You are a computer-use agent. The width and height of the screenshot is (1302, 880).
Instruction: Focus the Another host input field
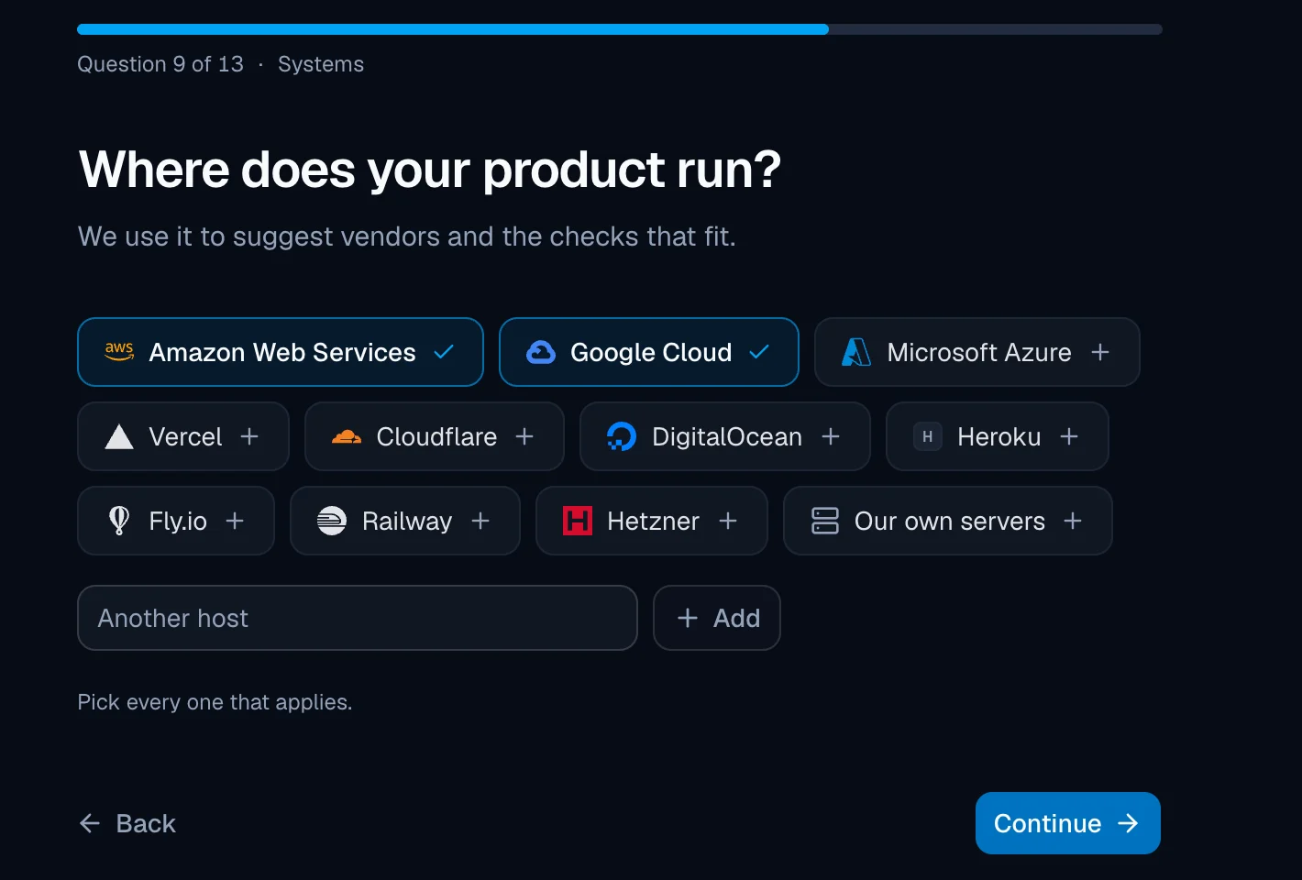pos(358,618)
